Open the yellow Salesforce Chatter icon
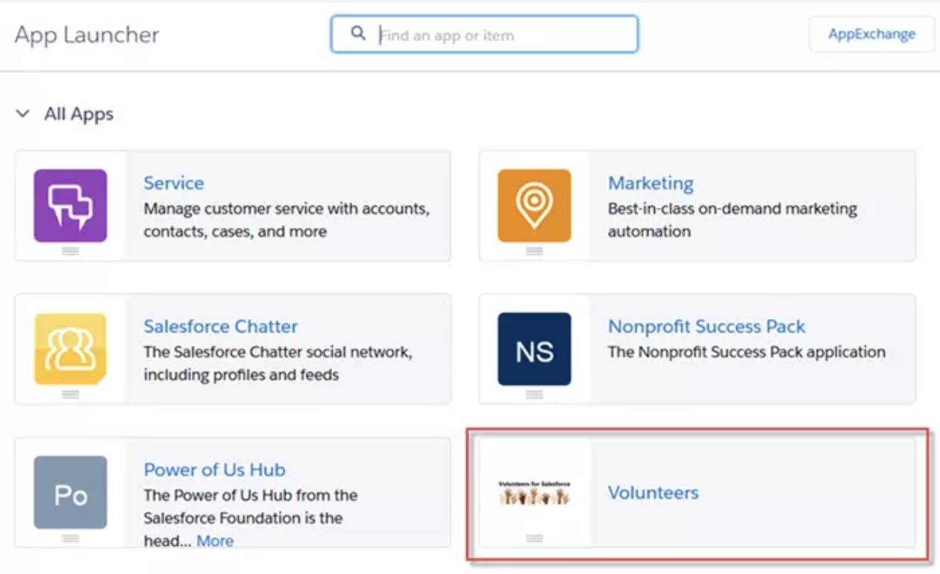The width and height of the screenshot is (940, 574). (70, 349)
